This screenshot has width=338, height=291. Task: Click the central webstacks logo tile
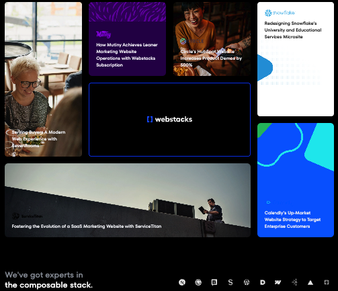pos(169,120)
